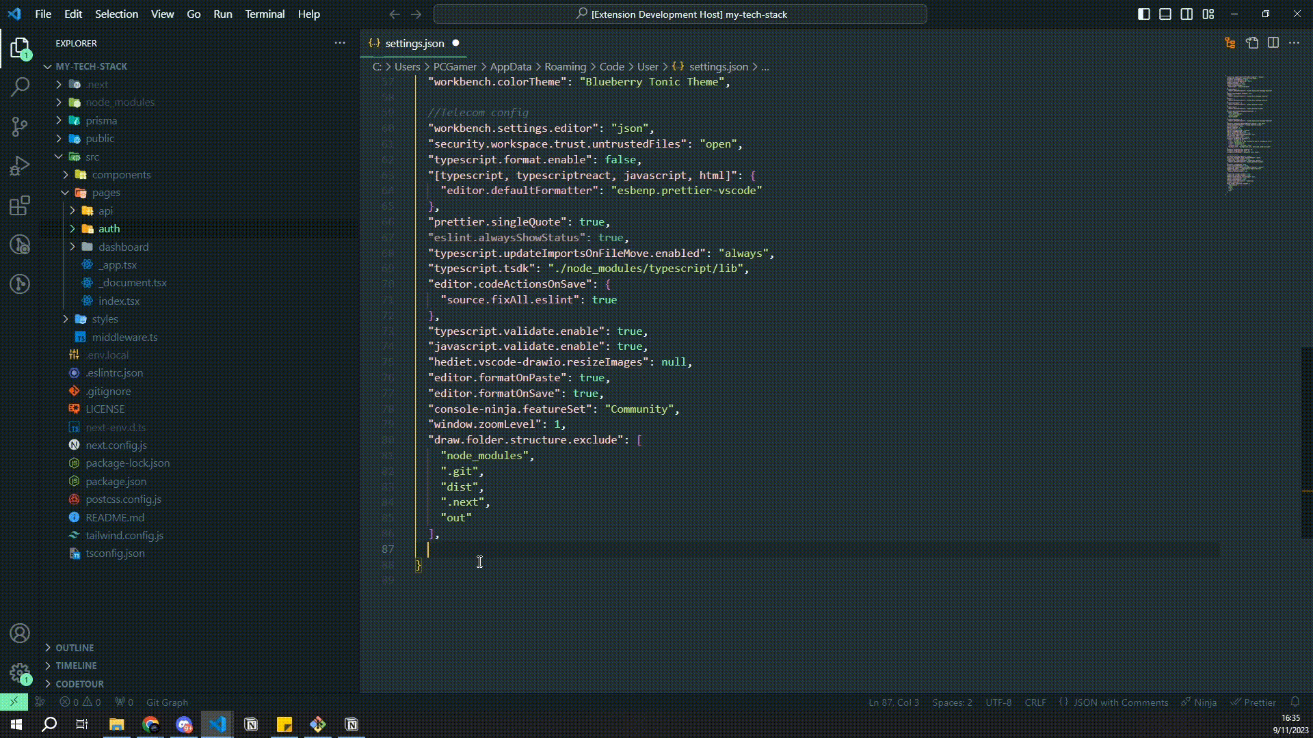Click the Git Graph button in status bar
This screenshot has width=1313, height=738.
(166, 702)
